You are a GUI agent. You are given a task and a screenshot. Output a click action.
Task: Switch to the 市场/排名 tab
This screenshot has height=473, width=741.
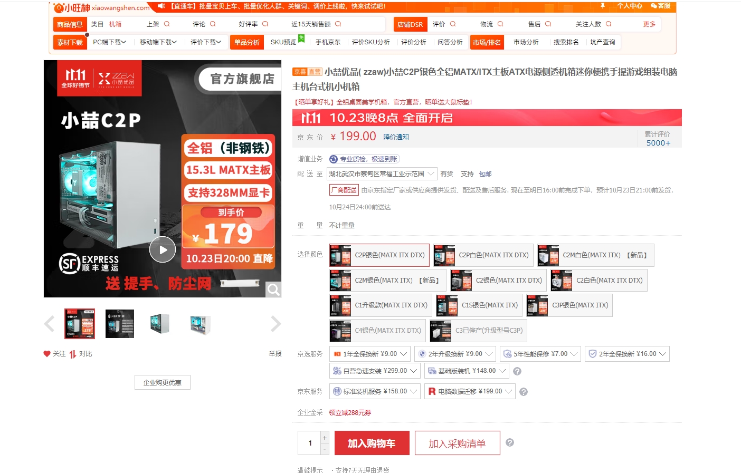tap(487, 42)
